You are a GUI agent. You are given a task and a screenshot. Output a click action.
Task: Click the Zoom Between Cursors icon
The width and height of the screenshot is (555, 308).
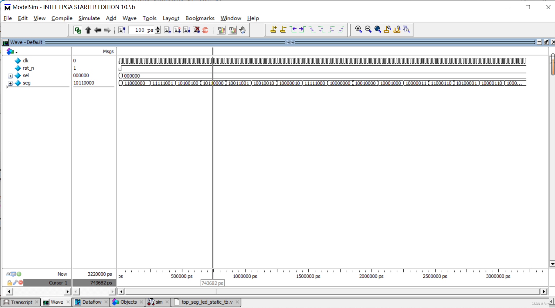pos(397,29)
